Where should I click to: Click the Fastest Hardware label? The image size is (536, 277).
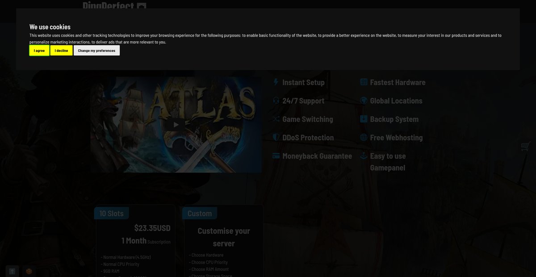(398, 82)
